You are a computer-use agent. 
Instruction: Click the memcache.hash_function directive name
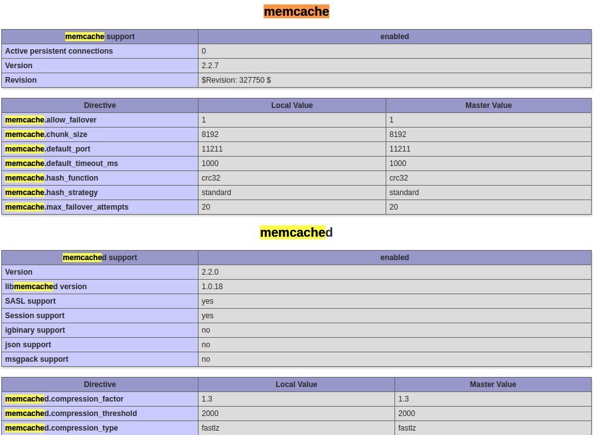point(51,178)
